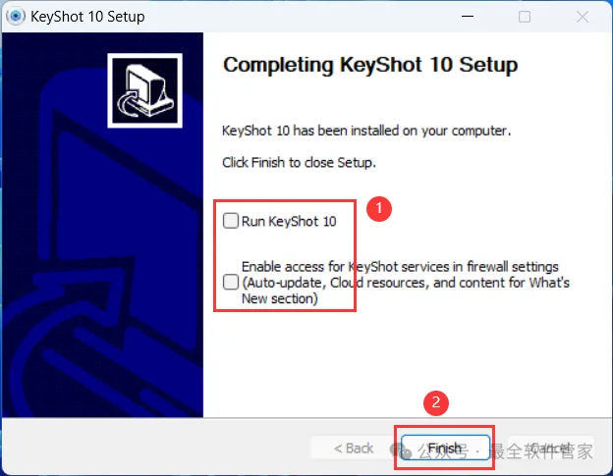Go to previous step with Back button

pos(354,448)
